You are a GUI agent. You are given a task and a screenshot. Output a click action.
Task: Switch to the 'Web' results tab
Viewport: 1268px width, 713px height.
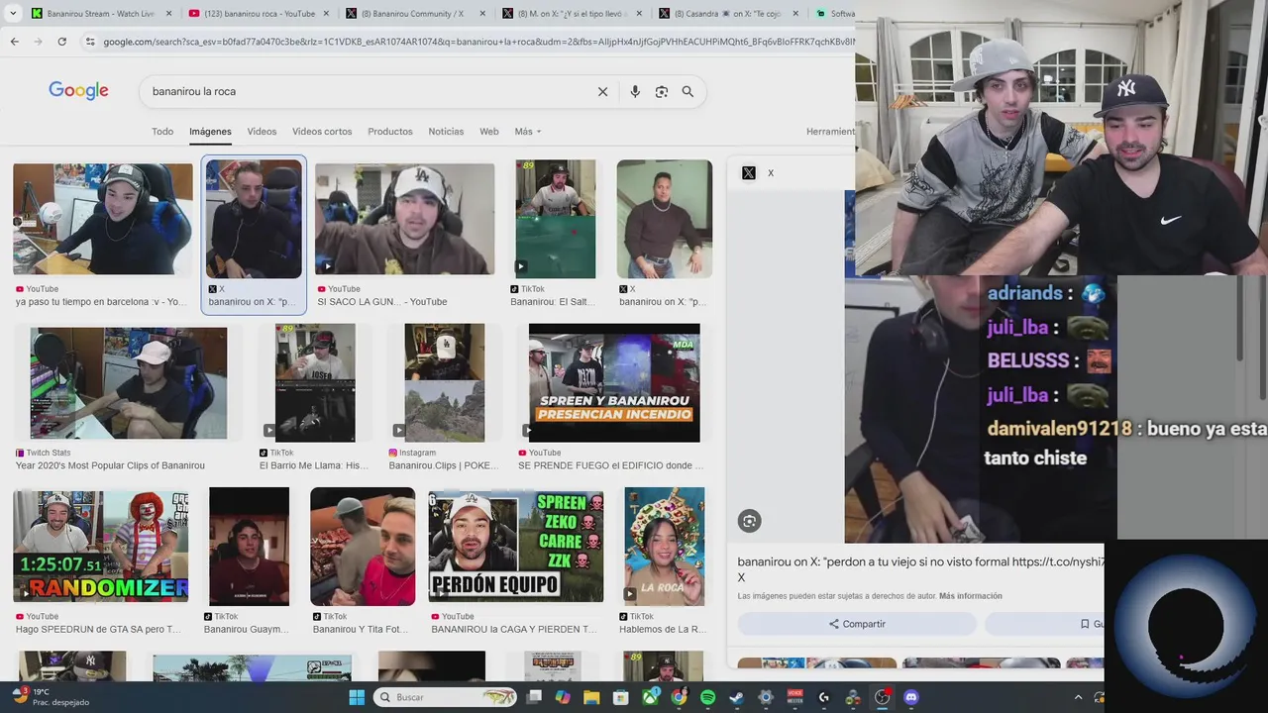pos(489,132)
